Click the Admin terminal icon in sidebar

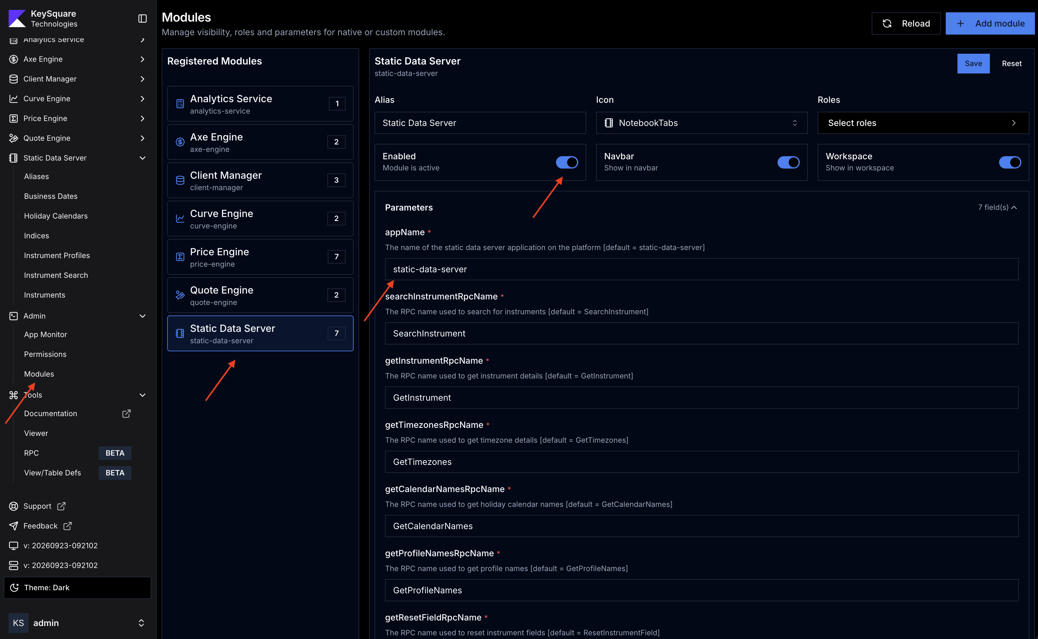[14, 316]
